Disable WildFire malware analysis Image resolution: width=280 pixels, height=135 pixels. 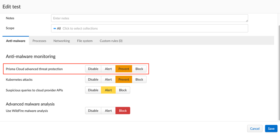pyautogui.click(x=93, y=111)
